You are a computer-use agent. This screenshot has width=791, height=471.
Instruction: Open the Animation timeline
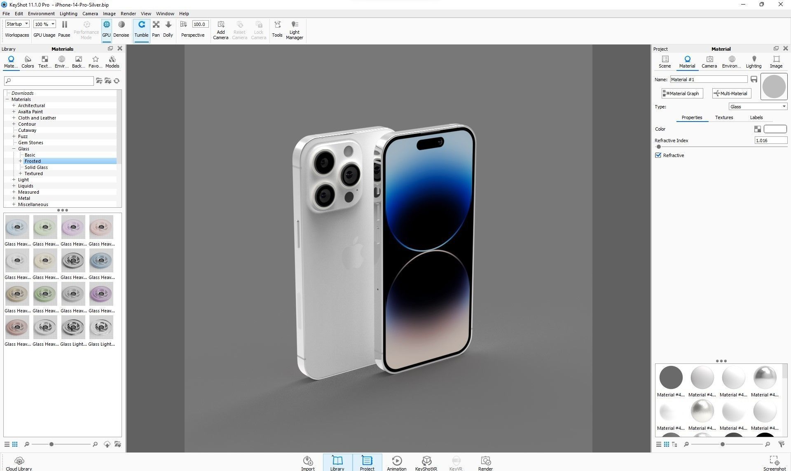click(x=397, y=463)
